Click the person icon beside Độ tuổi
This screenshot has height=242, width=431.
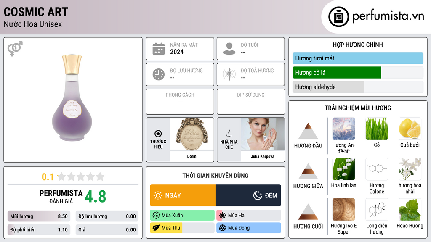pyautogui.click(x=229, y=49)
